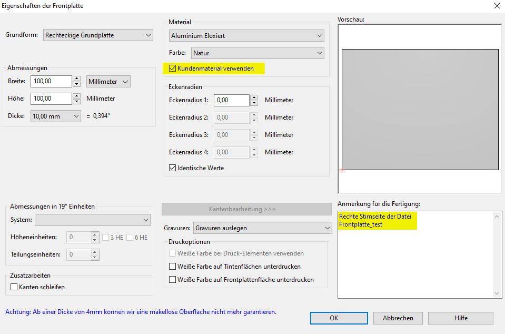Decrease Höhe value with down spinner arrow
505x334 pixels.
click(x=76, y=102)
